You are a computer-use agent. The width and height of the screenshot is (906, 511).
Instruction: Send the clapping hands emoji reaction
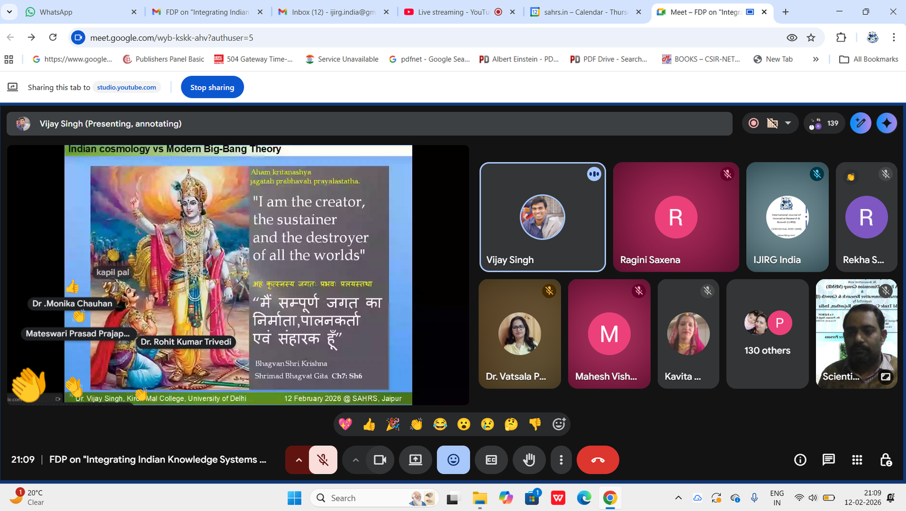(x=416, y=424)
